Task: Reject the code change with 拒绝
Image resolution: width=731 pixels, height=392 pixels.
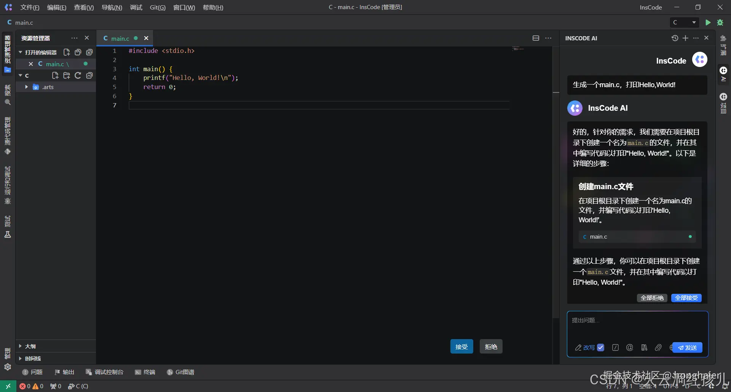Action: (491, 346)
